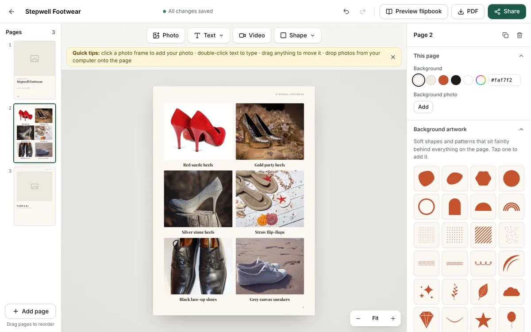
Task: Set zoom to Fit
Action: 375,318
